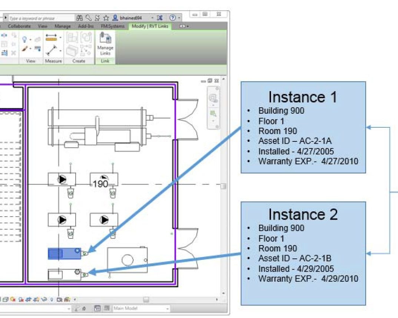Click the Measure panel title
The height and width of the screenshot is (318, 398).
(53, 61)
